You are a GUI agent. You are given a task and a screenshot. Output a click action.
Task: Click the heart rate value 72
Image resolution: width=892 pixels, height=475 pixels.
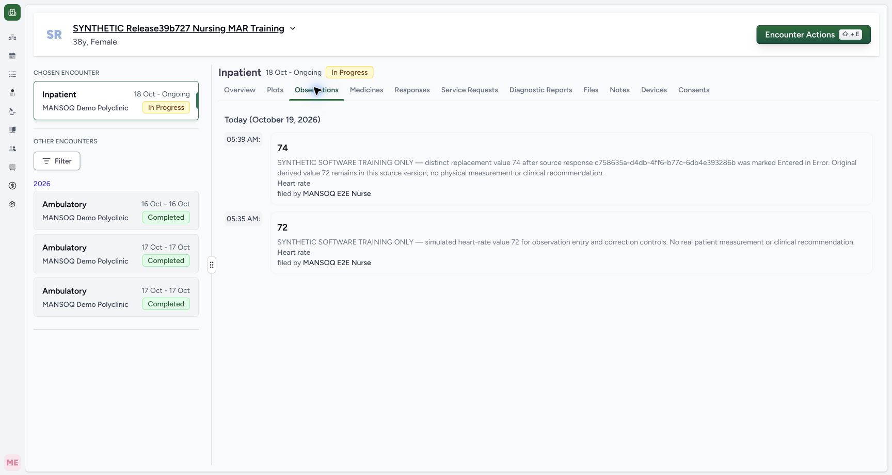(x=282, y=227)
